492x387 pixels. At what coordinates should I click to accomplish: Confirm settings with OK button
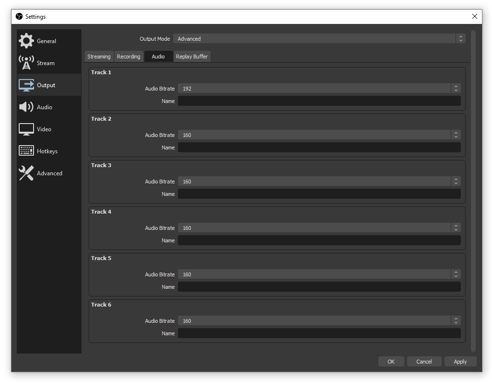point(391,361)
